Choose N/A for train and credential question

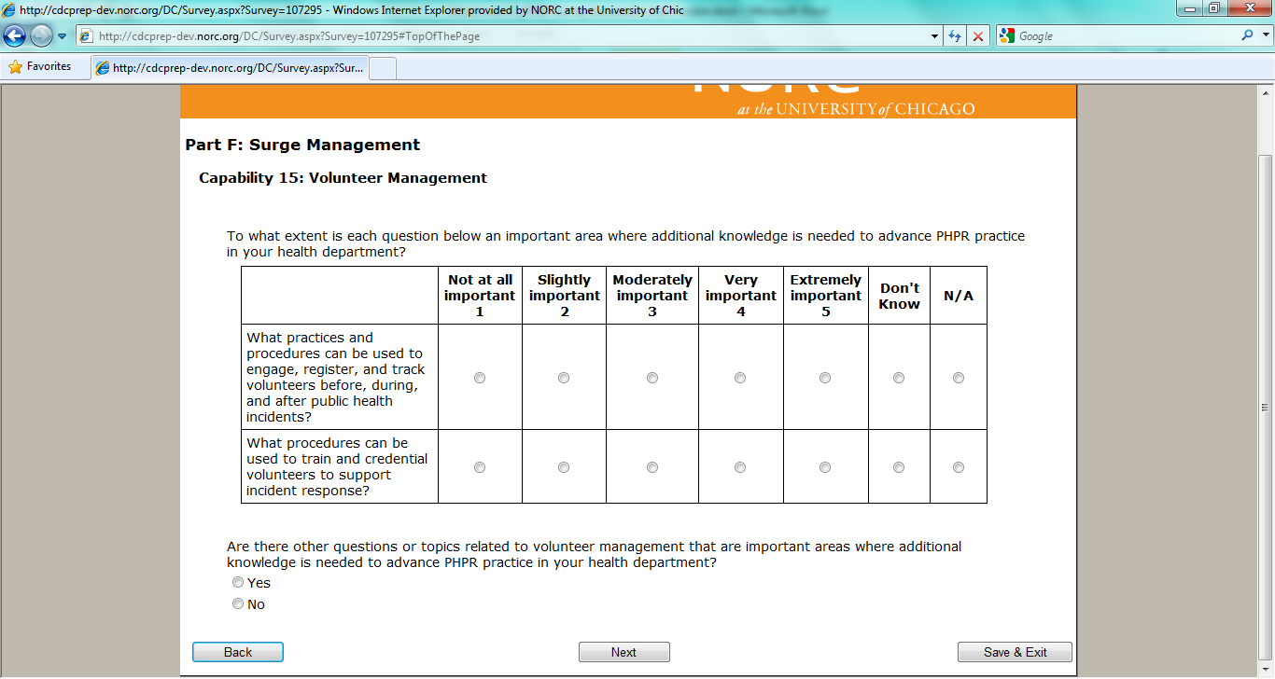(959, 467)
